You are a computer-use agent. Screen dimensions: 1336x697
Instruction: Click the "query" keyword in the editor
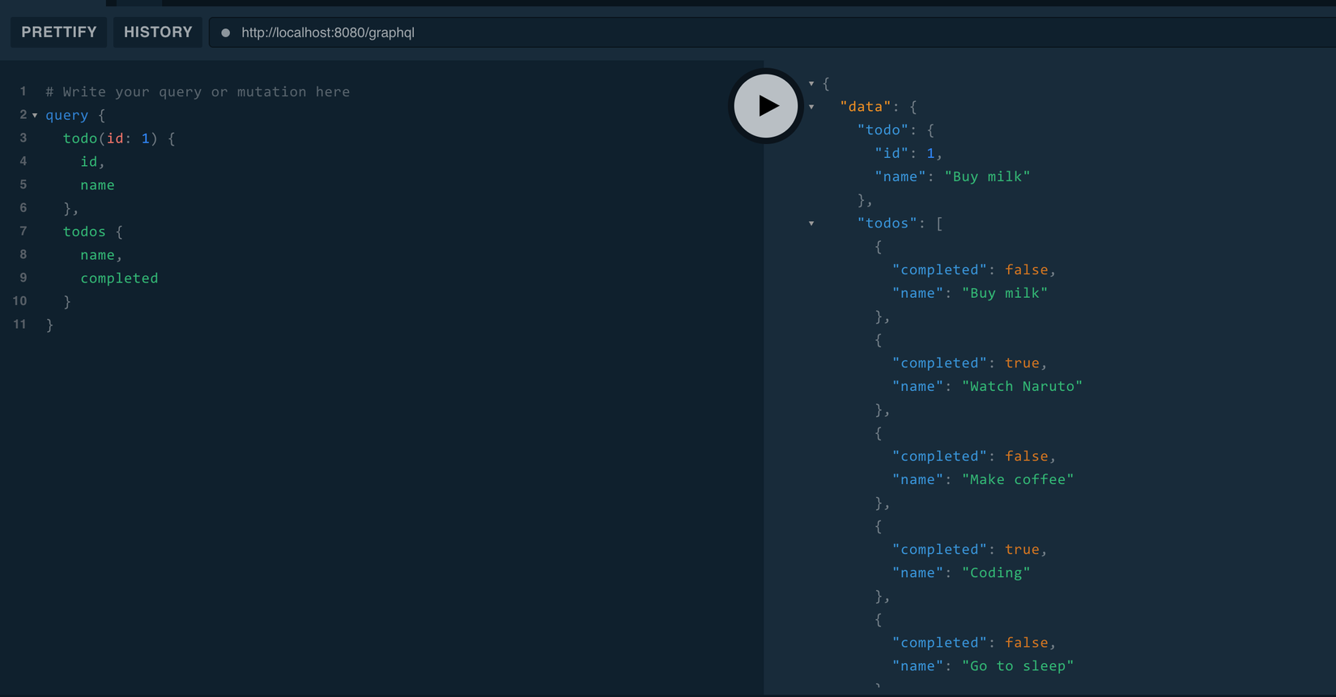pos(66,115)
